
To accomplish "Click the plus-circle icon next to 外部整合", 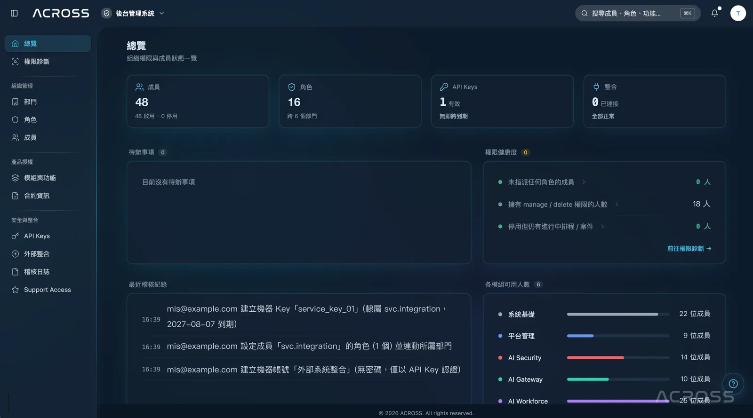I will [x=15, y=254].
